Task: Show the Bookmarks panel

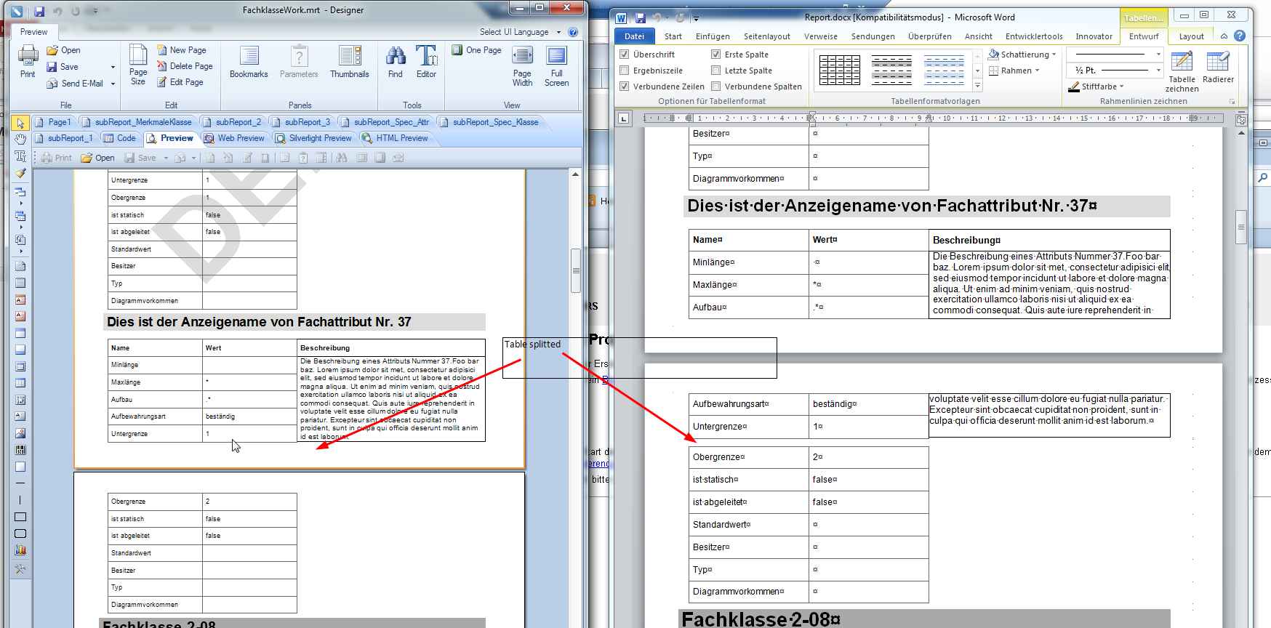Action: [x=249, y=62]
